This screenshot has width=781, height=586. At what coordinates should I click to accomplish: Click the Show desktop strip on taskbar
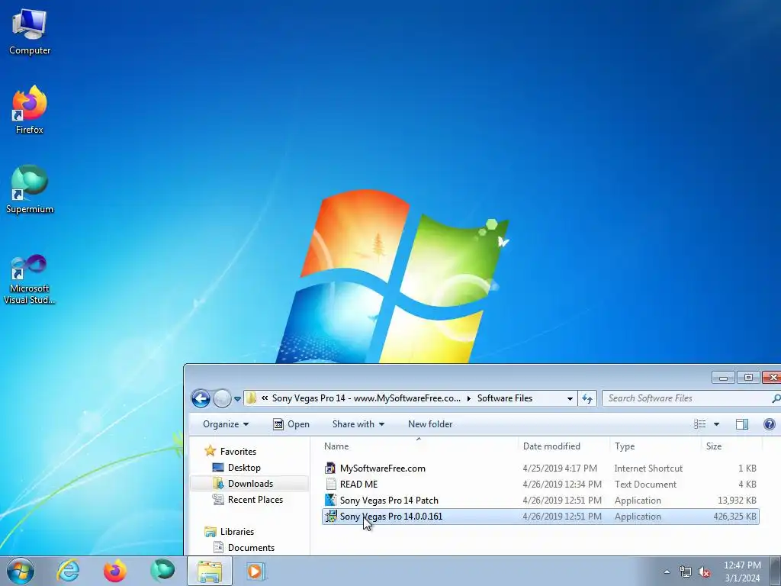tap(776, 571)
